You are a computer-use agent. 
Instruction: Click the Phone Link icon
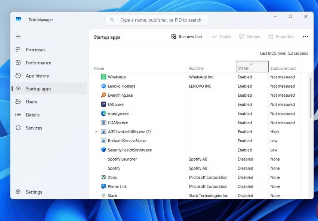(104, 186)
